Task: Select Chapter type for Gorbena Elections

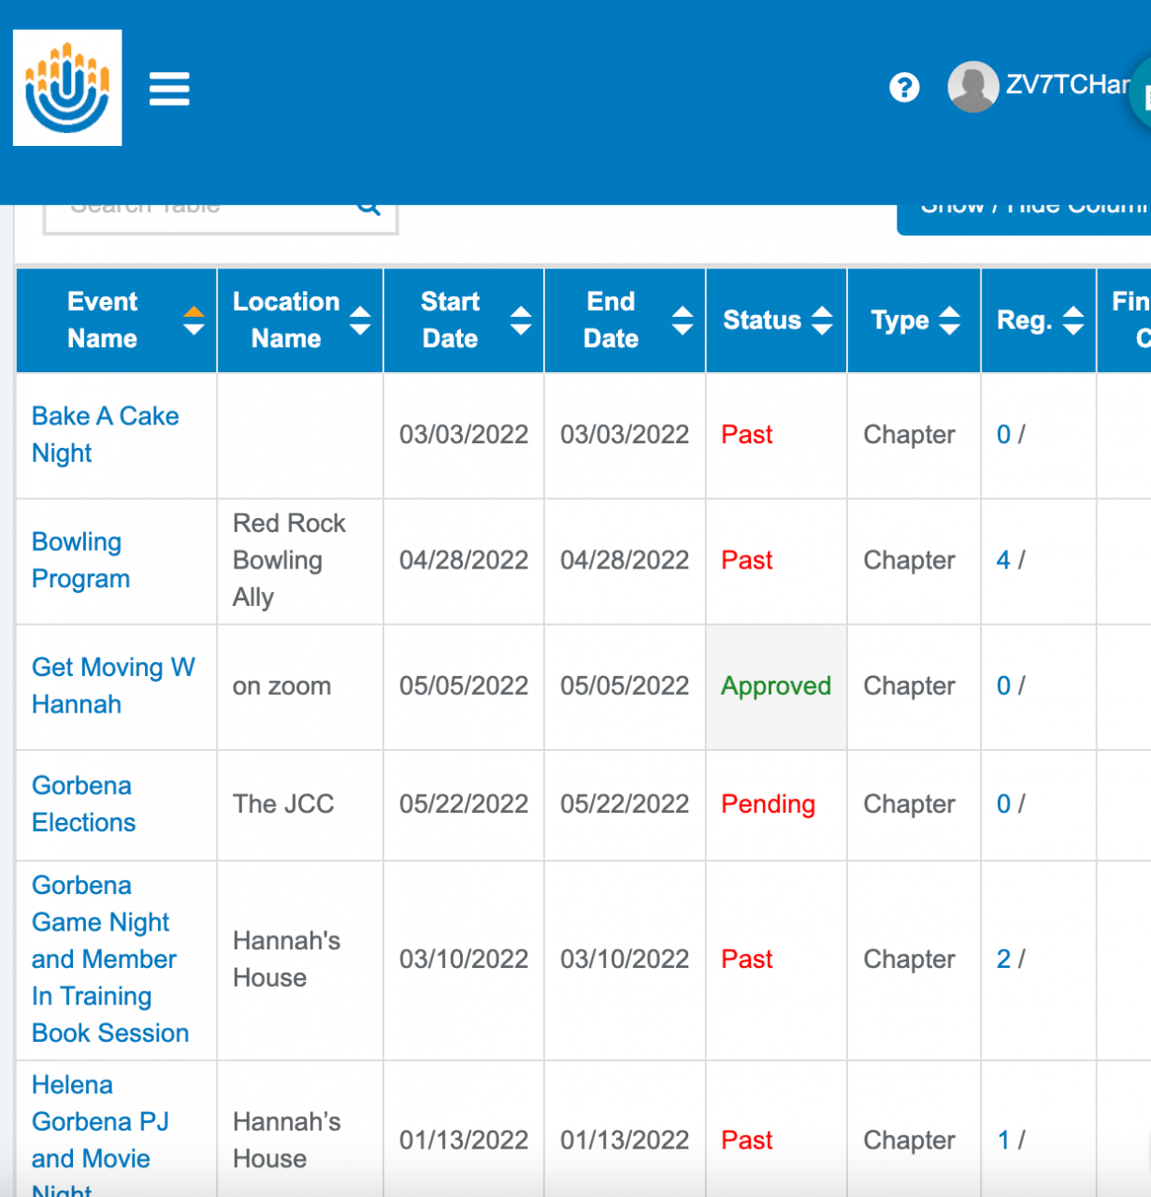Action: 909,804
